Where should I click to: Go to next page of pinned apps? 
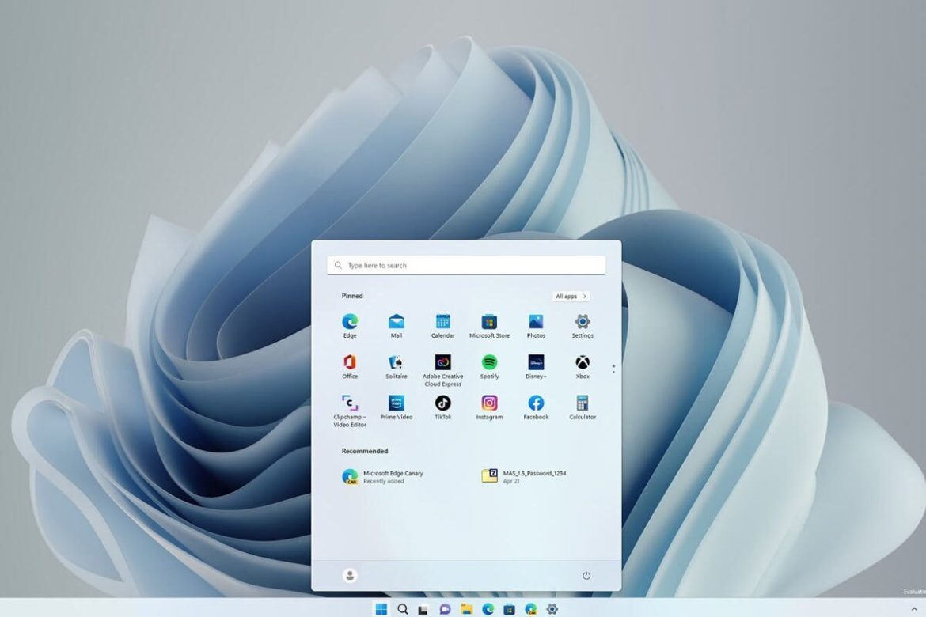pos(613,372)
